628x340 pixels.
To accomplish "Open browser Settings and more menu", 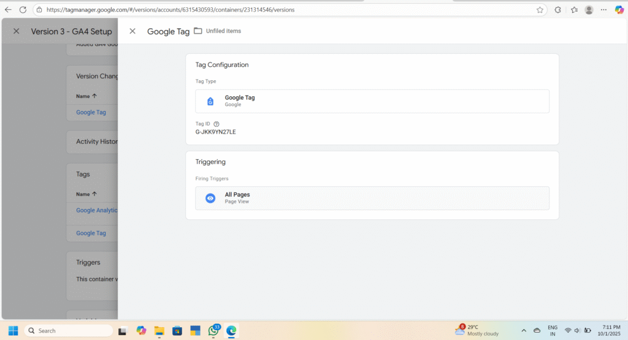I will coord(605,10).
